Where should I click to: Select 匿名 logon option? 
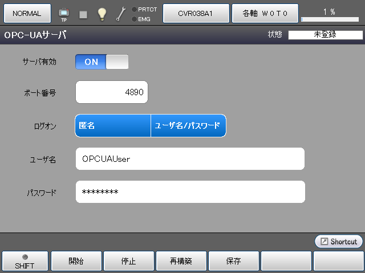pos(113,126)
